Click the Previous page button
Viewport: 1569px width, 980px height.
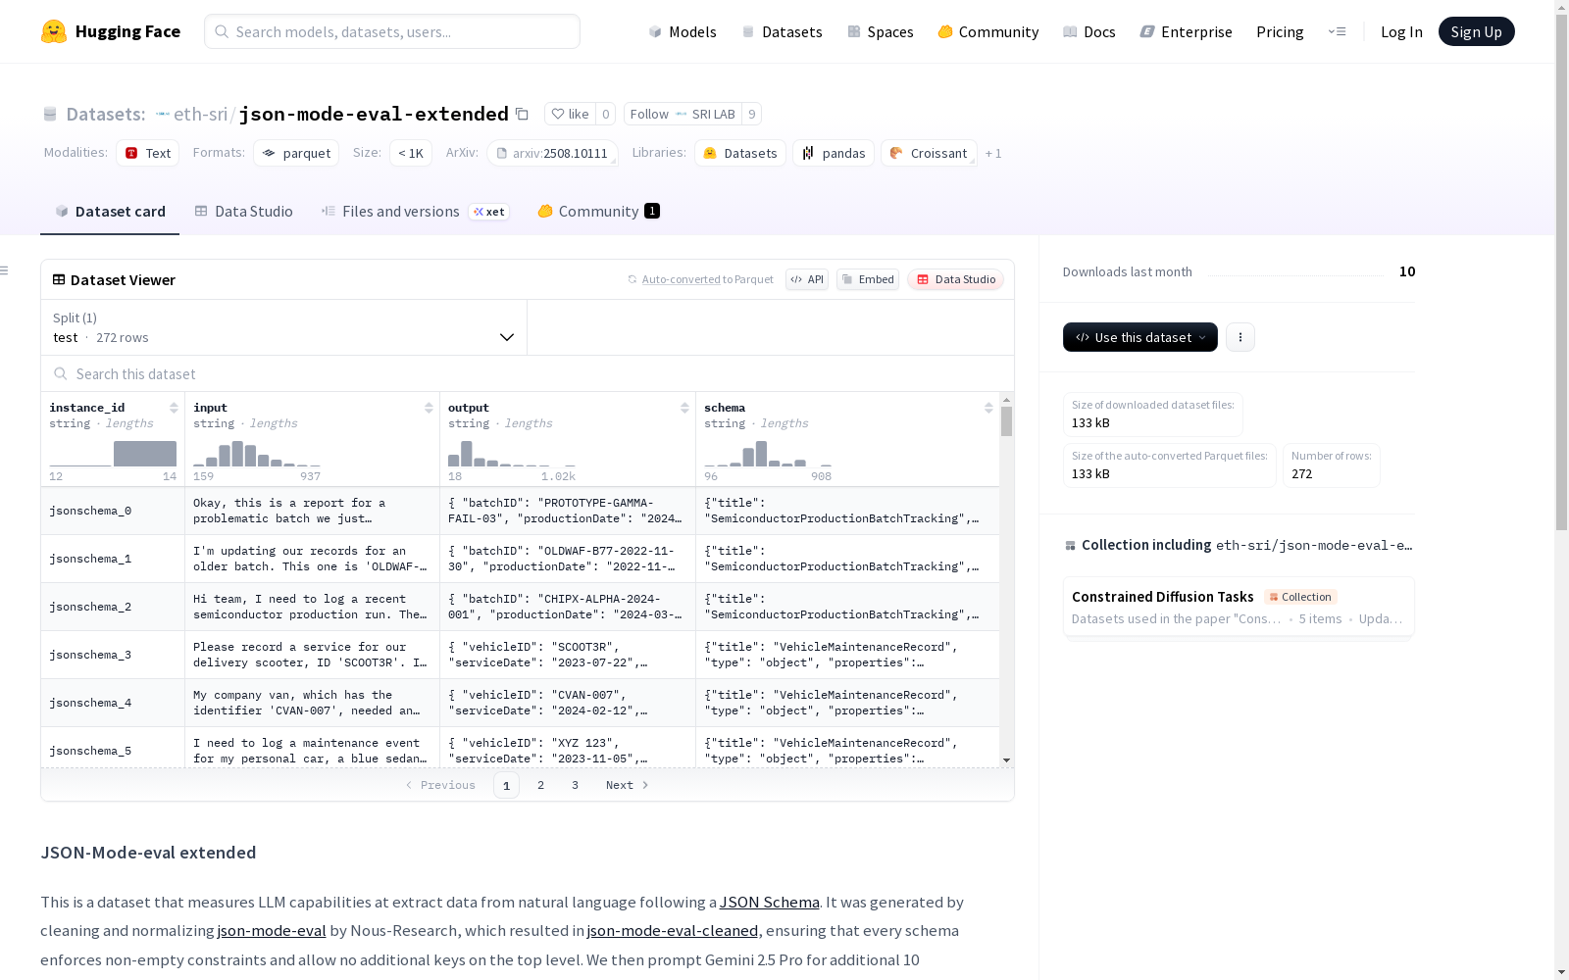coord(440,785)
